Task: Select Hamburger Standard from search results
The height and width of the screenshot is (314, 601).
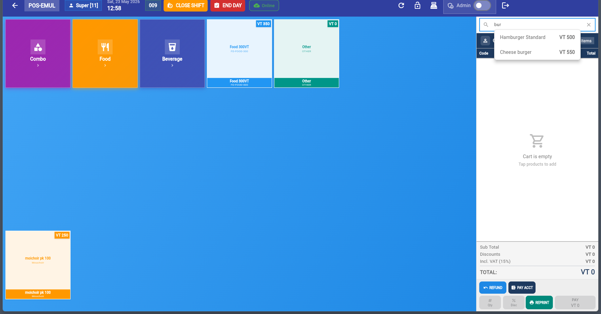Action: click(x=537, y=37)
